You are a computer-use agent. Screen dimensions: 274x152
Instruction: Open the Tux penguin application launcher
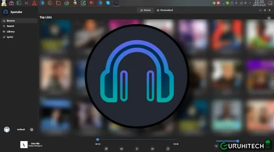[4, 3]
